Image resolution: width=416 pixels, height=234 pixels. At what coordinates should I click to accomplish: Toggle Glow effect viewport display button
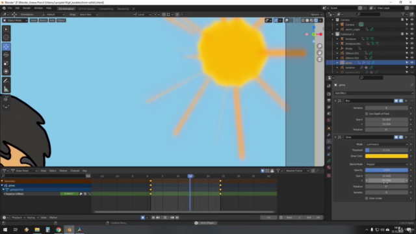(x=396, y=137)
